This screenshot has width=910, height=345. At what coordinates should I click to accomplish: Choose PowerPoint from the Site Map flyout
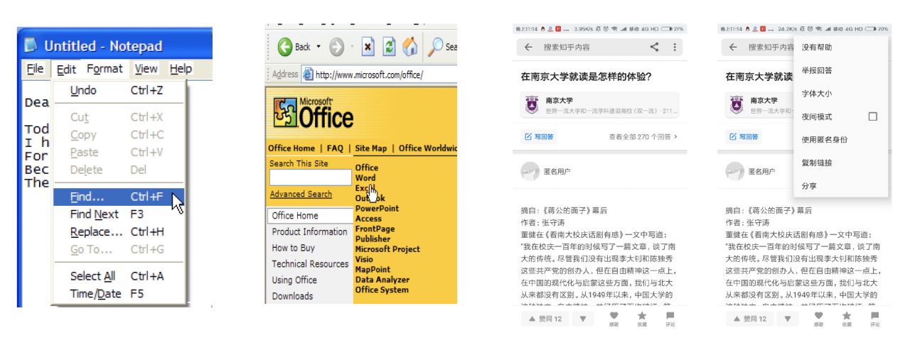click(x=377, y=209)
